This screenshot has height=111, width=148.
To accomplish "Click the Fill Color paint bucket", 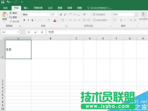I will point(49,20).
